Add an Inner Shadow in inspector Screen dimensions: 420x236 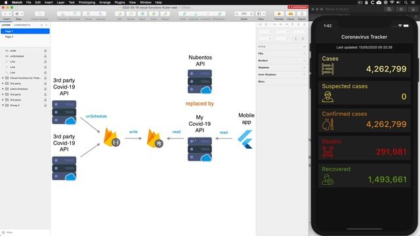304,74
